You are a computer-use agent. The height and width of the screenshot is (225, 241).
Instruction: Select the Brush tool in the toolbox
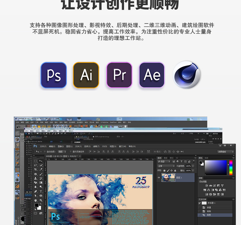pos(41,174)
